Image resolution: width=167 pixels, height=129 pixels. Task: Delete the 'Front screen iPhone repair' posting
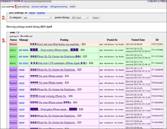(x=25, y=50)
